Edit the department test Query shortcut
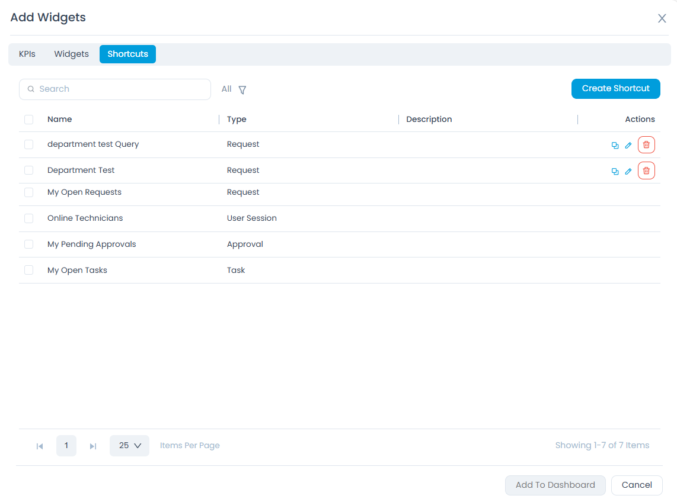Image resolution: width=677 pixels, height=502 pixels. (628, 145)
